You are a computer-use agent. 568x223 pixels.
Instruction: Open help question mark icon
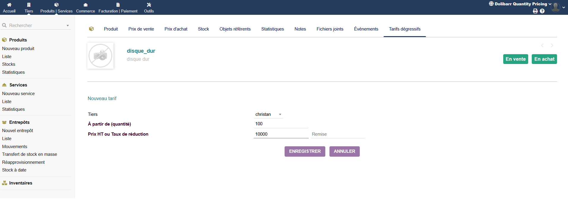(x=542, y=11)
